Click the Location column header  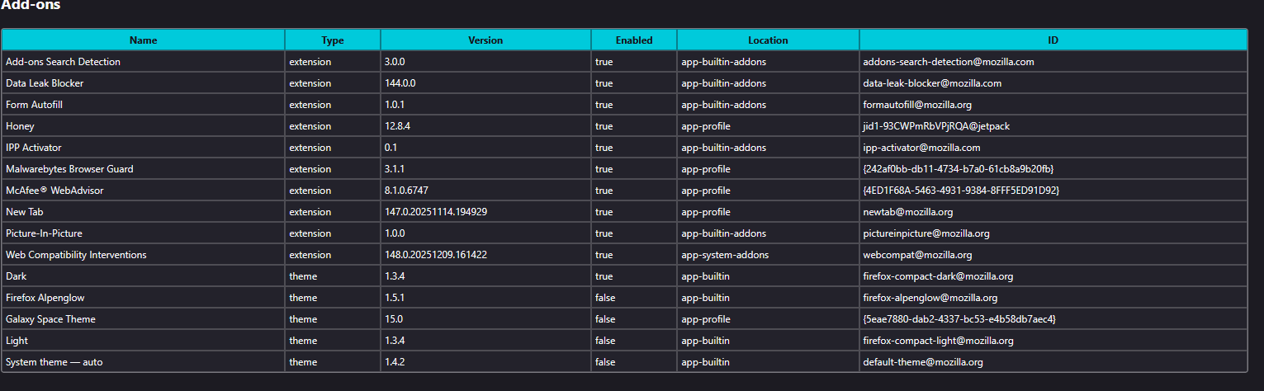tap(768, 40)
